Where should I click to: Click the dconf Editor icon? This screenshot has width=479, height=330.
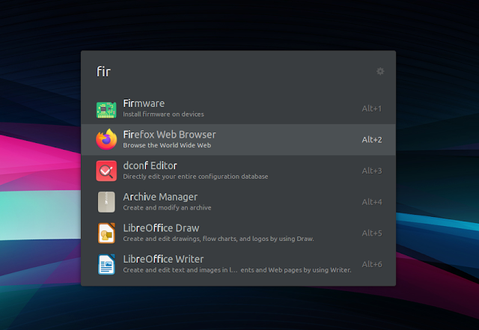[106, 171]
